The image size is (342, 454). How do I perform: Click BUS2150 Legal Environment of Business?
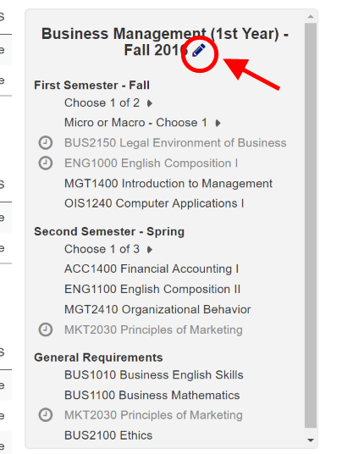[x=175, y=143]
